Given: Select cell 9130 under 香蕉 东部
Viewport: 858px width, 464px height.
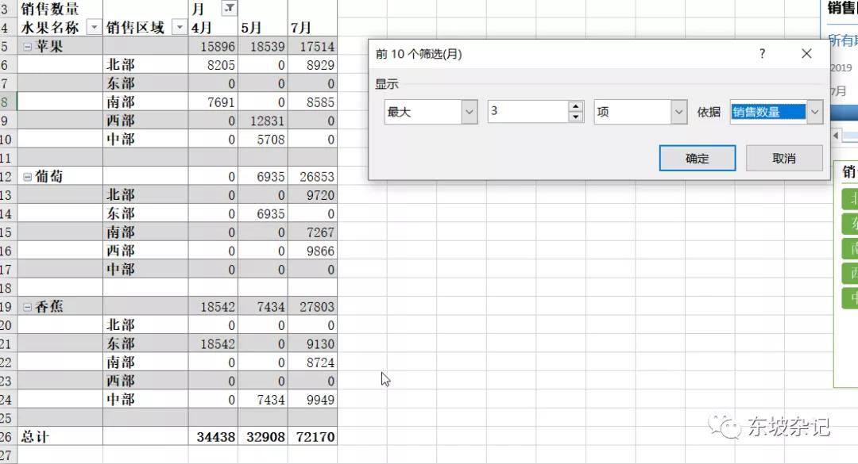Looking at the screenshot, I should coord(312,343).
